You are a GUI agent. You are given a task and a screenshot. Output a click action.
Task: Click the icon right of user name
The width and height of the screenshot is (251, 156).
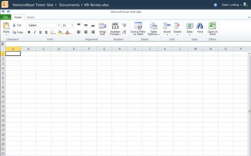pos(245,4)
